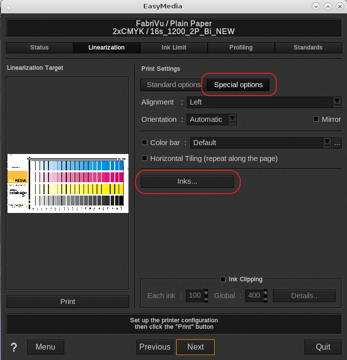Toggle the Color bar checkbox
The height and width of the screenshot is (360, 347).
[145, 143]
